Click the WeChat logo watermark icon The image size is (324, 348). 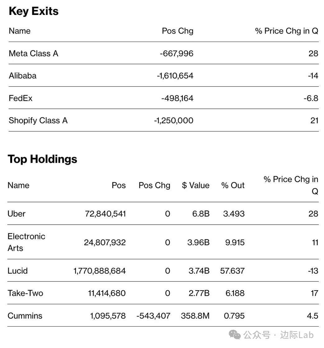pos(235,335)
